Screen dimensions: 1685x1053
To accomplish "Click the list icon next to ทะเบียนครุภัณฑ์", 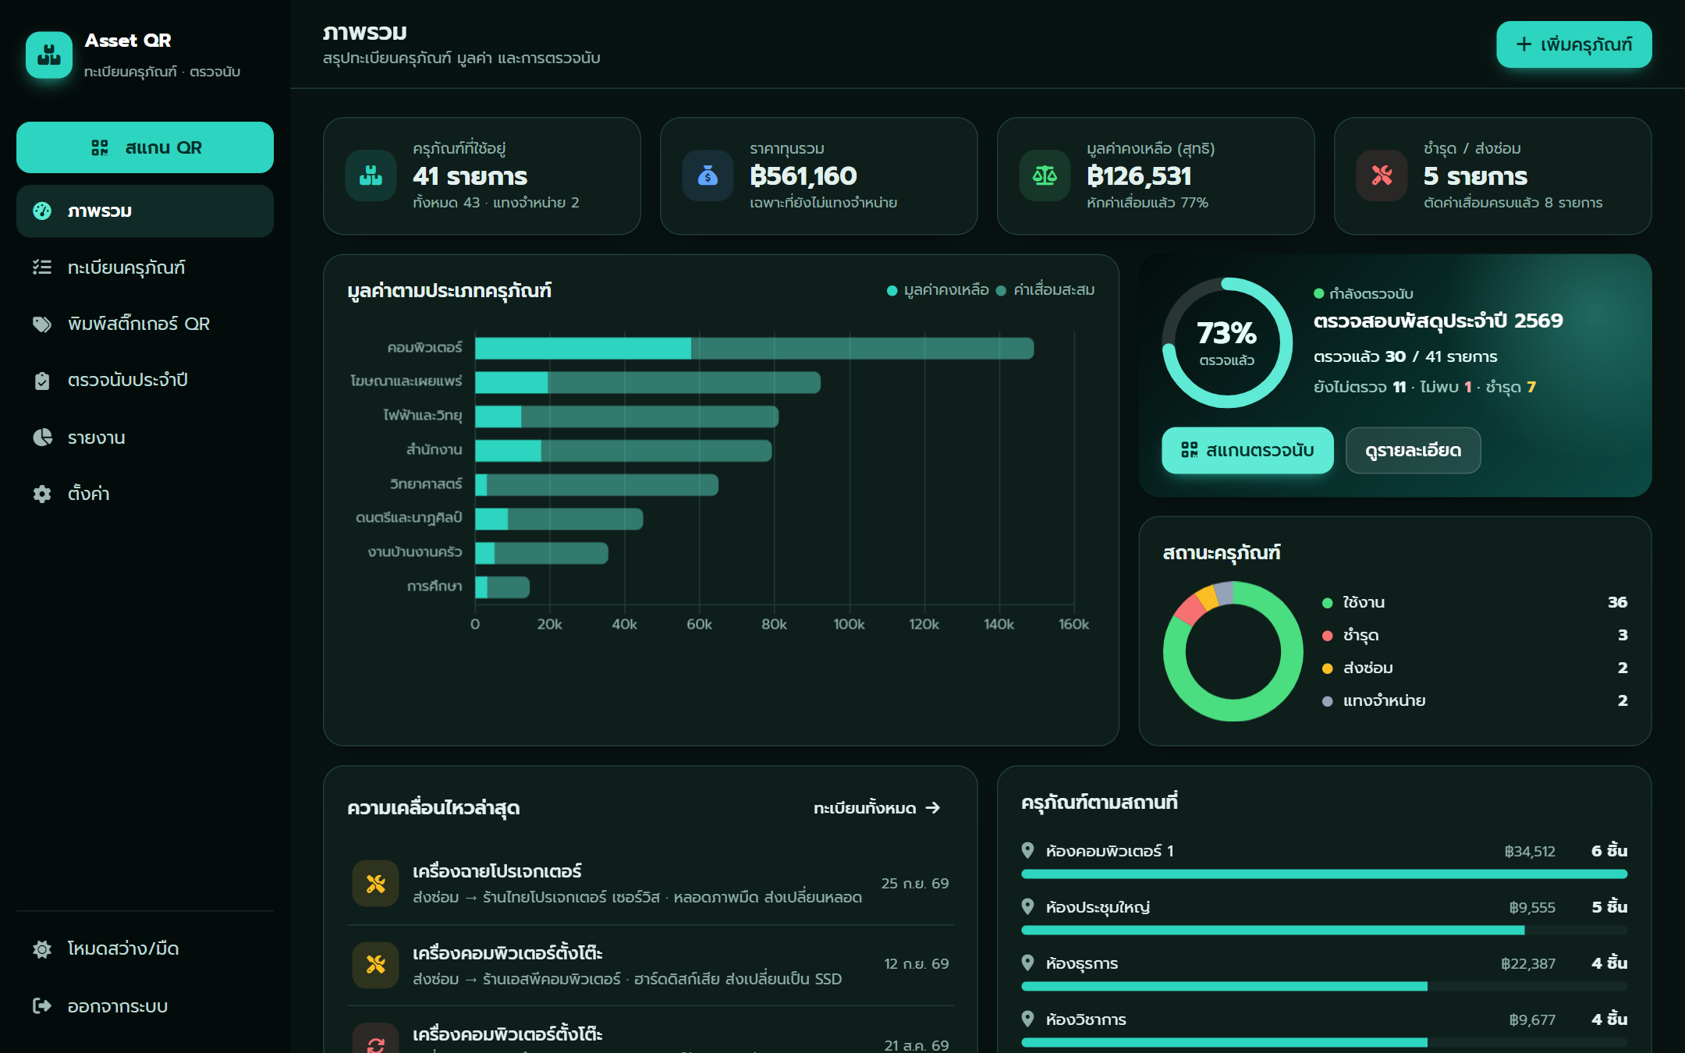I will (x=42, y=268).
